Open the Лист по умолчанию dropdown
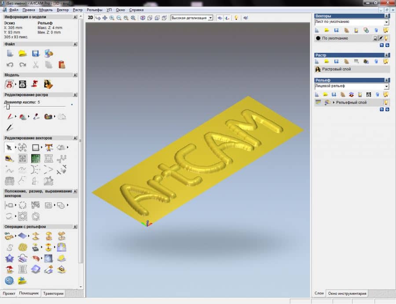Image resolution: width=396 pixels, height=304 pixels. point(386,22)
